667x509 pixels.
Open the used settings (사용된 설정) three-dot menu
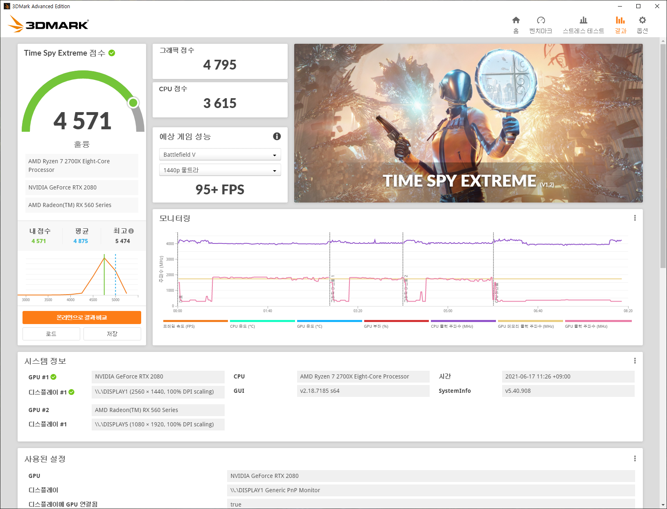pos(635,459)
